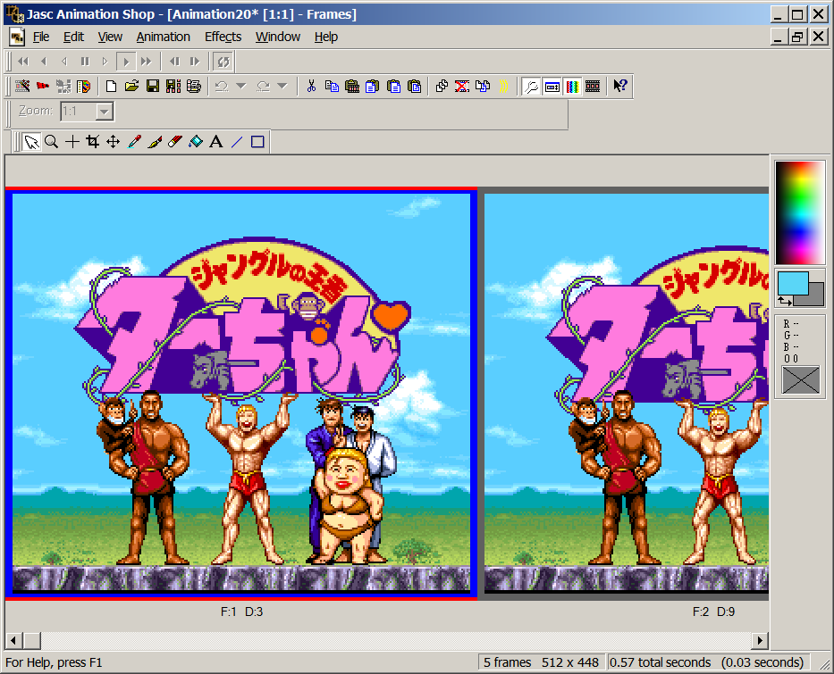834x674 pixels.
Task: Paste as new animation (first clipboard icon)
Action: [x=352, y=86]
